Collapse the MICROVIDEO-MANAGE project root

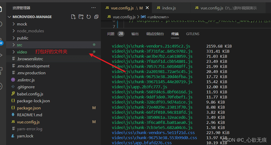coord(30,17)
